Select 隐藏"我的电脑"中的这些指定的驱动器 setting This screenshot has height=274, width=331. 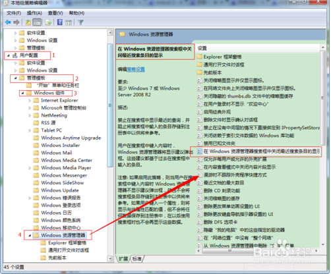coord(244,230)
